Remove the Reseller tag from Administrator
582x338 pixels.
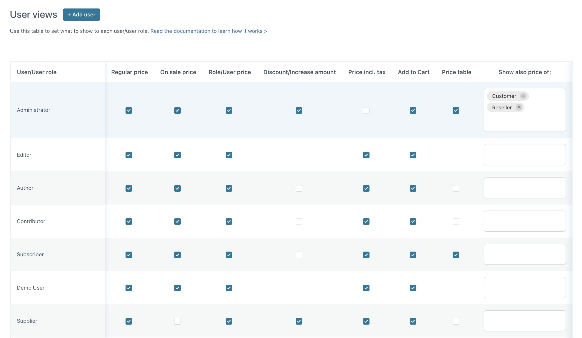519,107
